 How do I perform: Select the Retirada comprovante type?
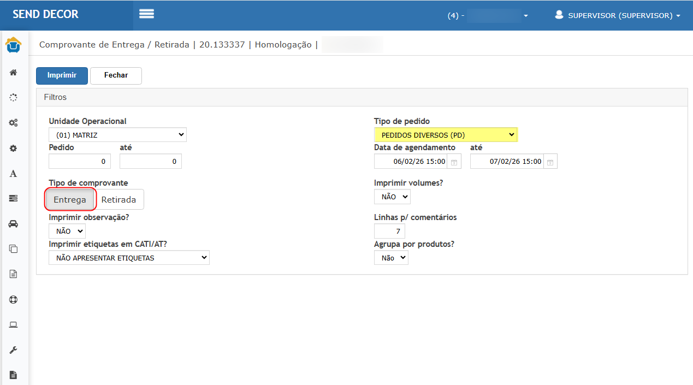[x=119, y=200]
